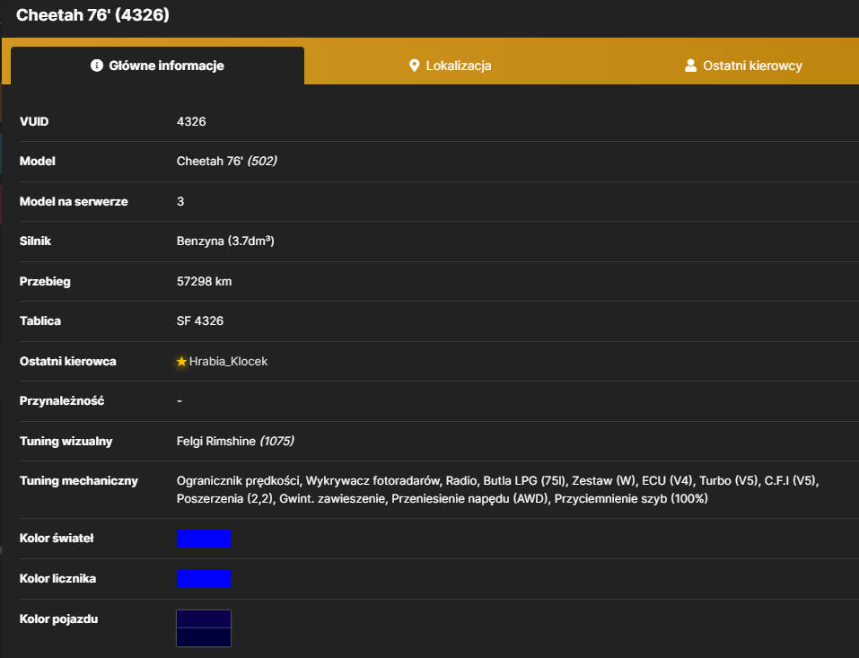Click the Kolor świateł label
The height and width of the screenshot is (658, 859).
[x=57, y=539]
